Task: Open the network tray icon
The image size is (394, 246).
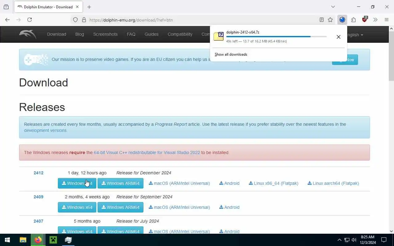Action: click(x=347, y=240)
